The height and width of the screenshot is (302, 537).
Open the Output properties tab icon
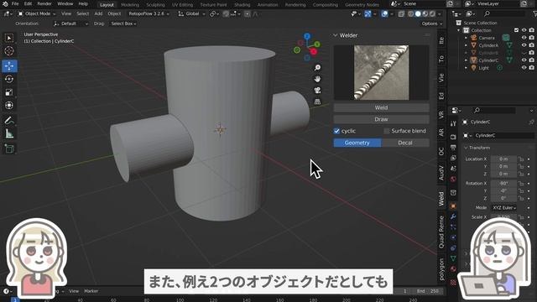[x=453, y=148]
